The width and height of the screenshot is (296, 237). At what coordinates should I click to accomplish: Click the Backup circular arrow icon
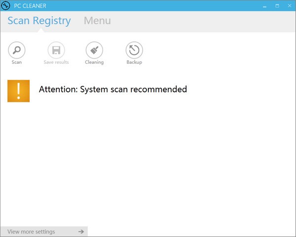(x=134, y=50)
